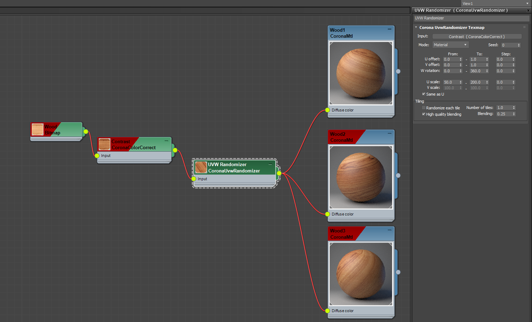The width and height of the screenshot is (532, 322).
Task: Click the Contrast CoronaColorCorrect node thumbnail
Action: pyautogui.click(x=104, y=144)
